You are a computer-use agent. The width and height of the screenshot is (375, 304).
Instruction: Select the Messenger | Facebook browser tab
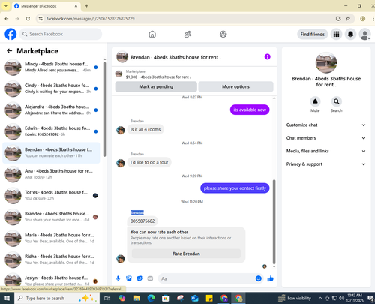tap(46, 6)
